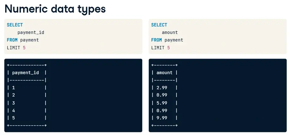
Task: Click the amount column header in results
Action: [164, 73]
